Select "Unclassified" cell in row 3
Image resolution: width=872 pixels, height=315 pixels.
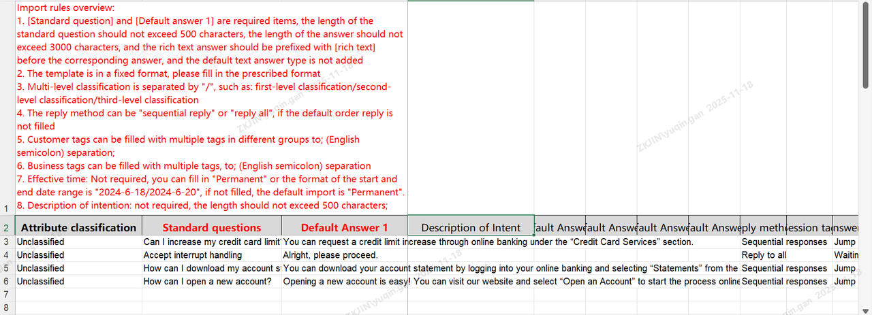(78, 242)
